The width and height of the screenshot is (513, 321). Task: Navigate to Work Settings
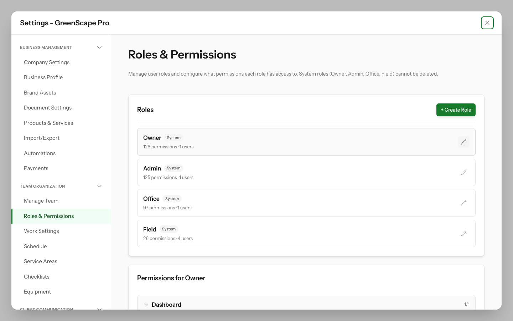click(41, 231)
